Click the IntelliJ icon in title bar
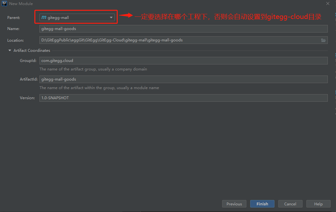This screenshot has width=336, height=212. 4,3
